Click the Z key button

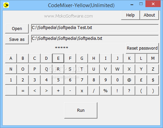point(153,69)
